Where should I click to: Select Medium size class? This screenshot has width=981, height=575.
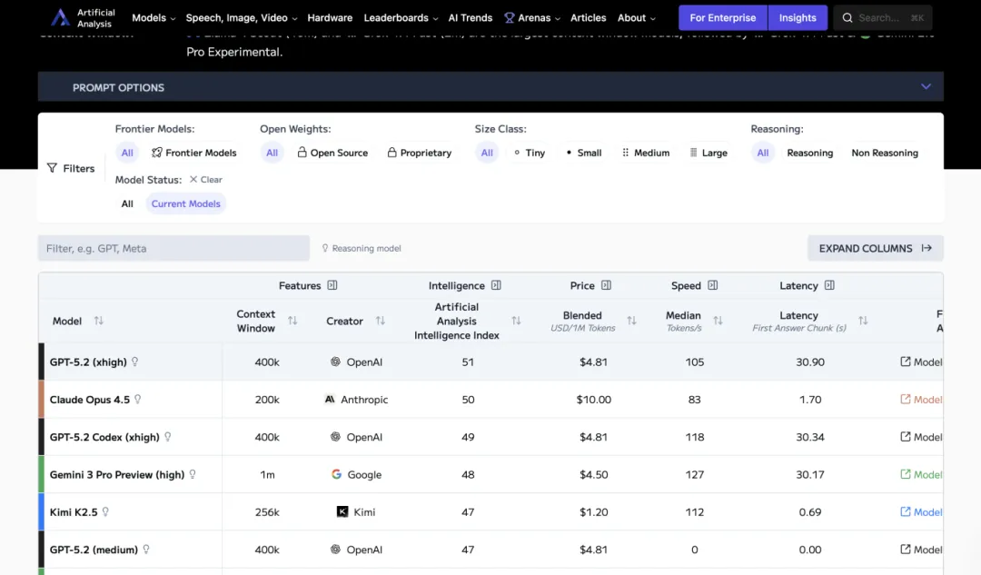coord(646,153)
